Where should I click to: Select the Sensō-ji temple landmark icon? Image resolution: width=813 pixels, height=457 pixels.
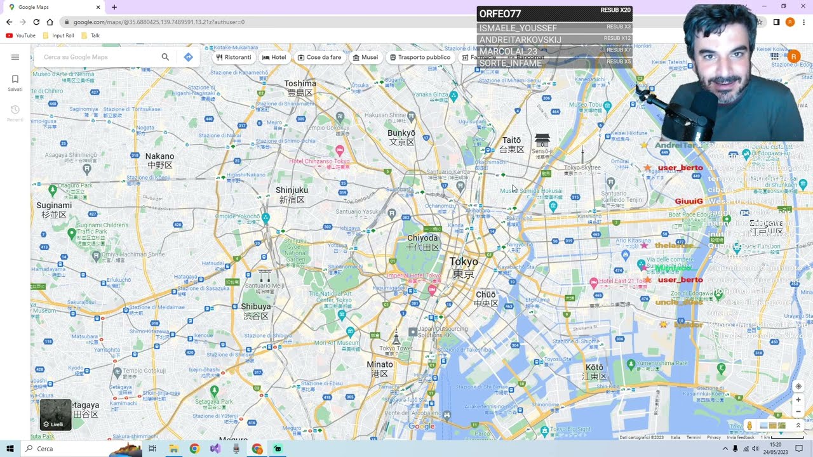542,140
